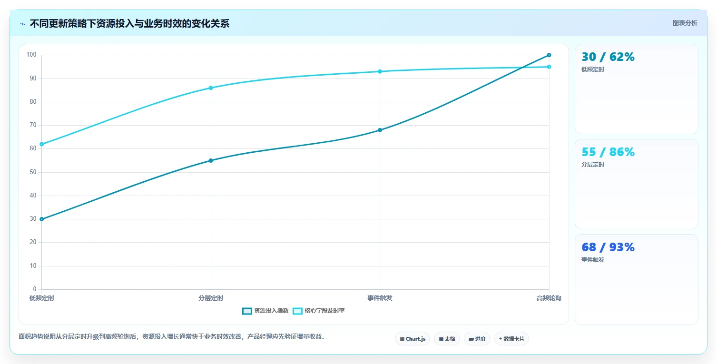717x364 pixels.
Task: Click the y-axis value 50
Action: click(33, 172)
